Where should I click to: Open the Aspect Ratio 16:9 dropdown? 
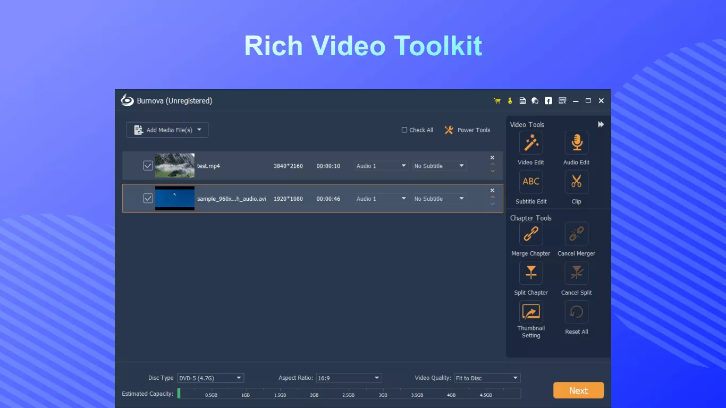tap(349, 378)
